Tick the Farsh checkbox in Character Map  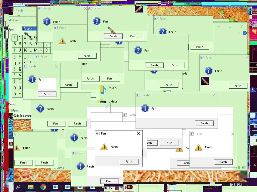[x=10, y=110]
